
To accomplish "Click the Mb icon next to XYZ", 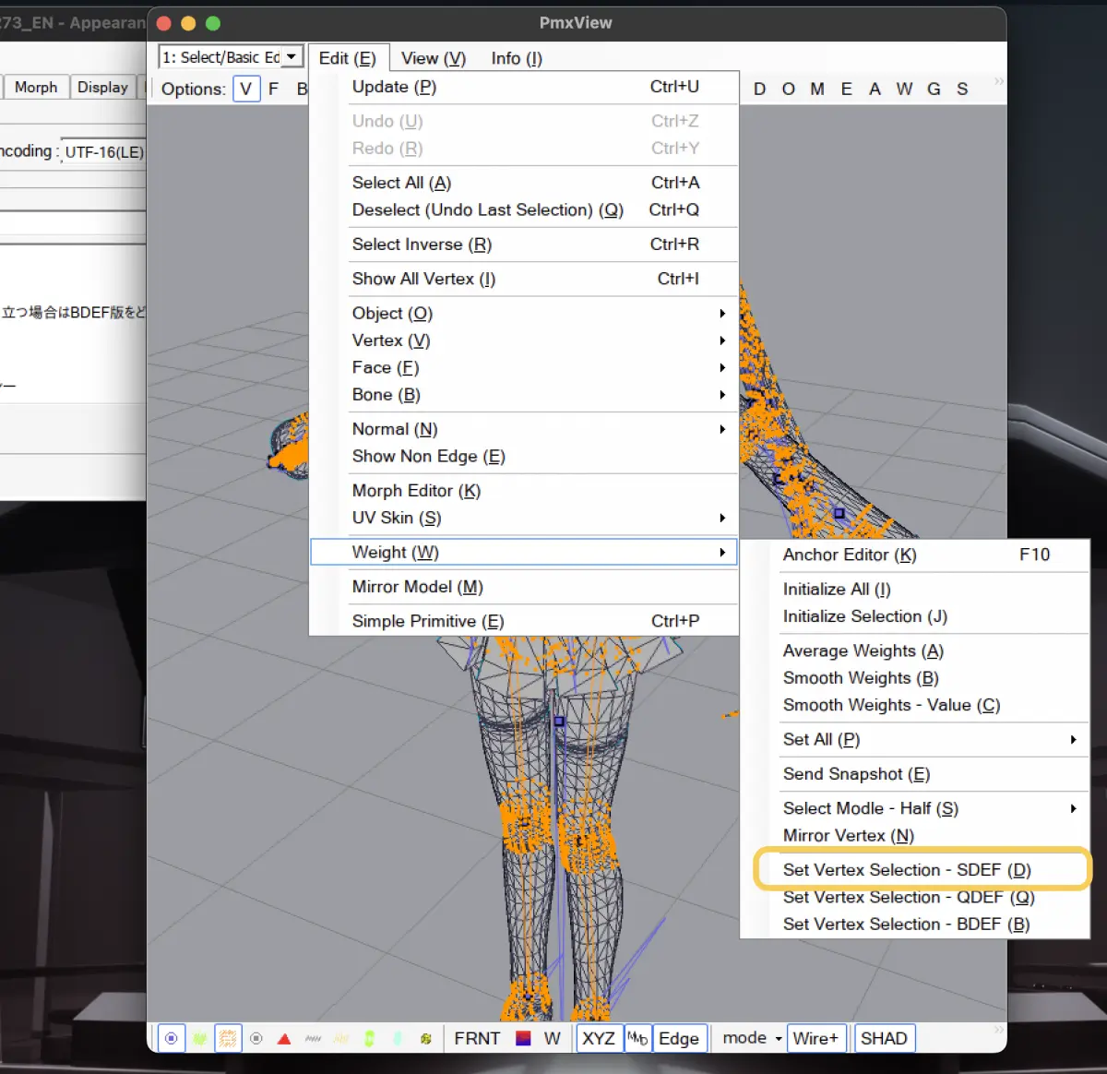I will tap(637, 1039).
